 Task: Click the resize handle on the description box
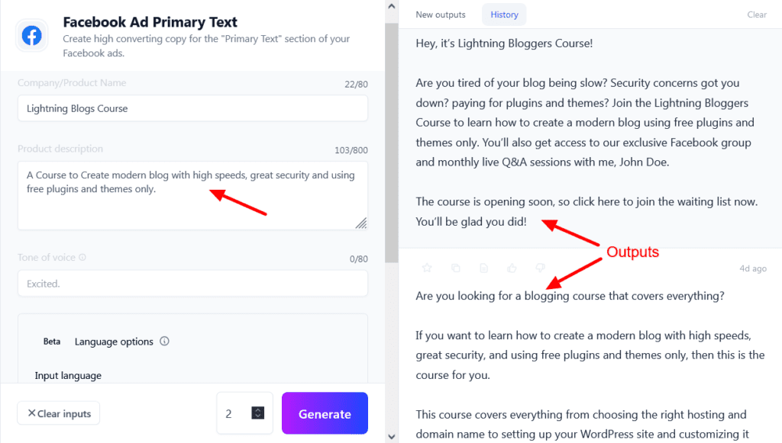[362, 223]
